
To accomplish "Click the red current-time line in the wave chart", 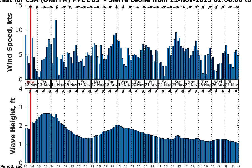I will pyautogui.click(x=31, y=126).
